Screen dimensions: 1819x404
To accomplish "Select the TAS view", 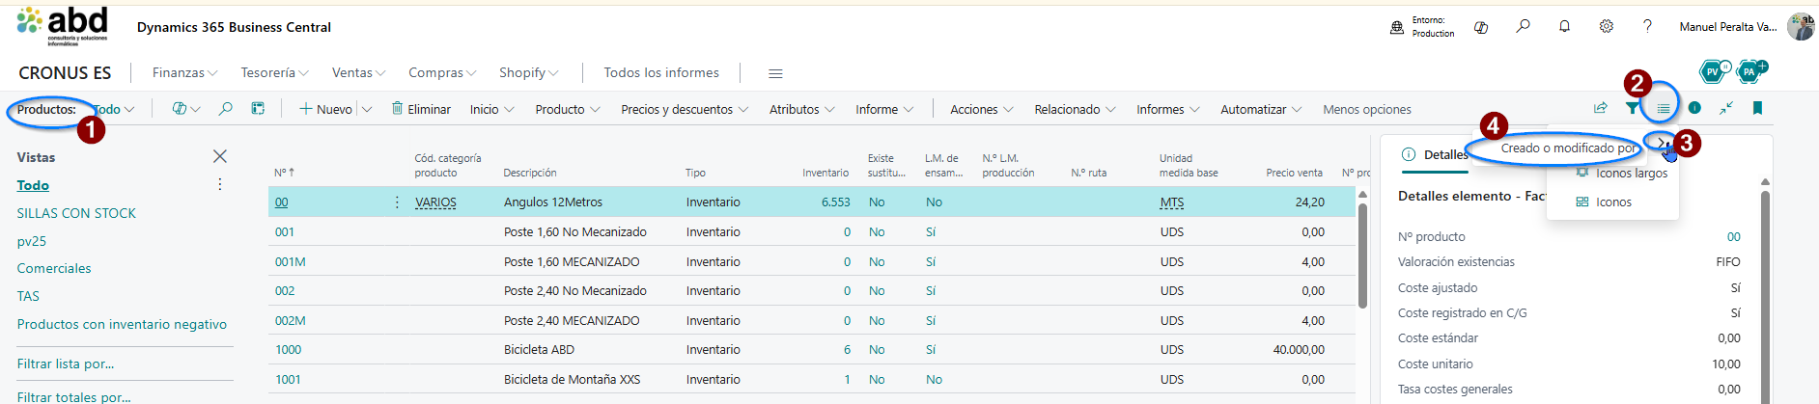I will coord(28,296).
